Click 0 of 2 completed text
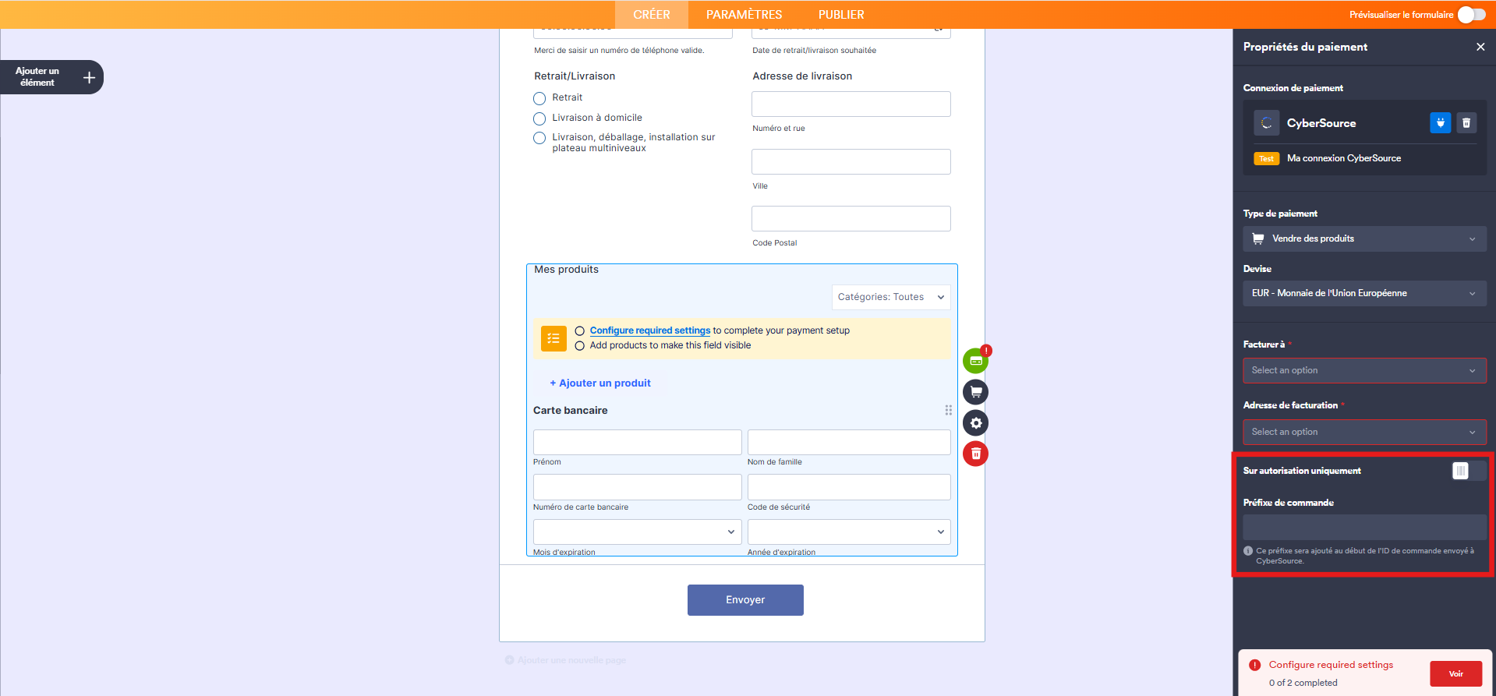This screenshot has height=696, width=1496. pos(1303,683)
